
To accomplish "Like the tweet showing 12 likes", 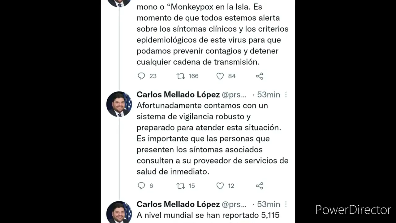I will [220, 186].
